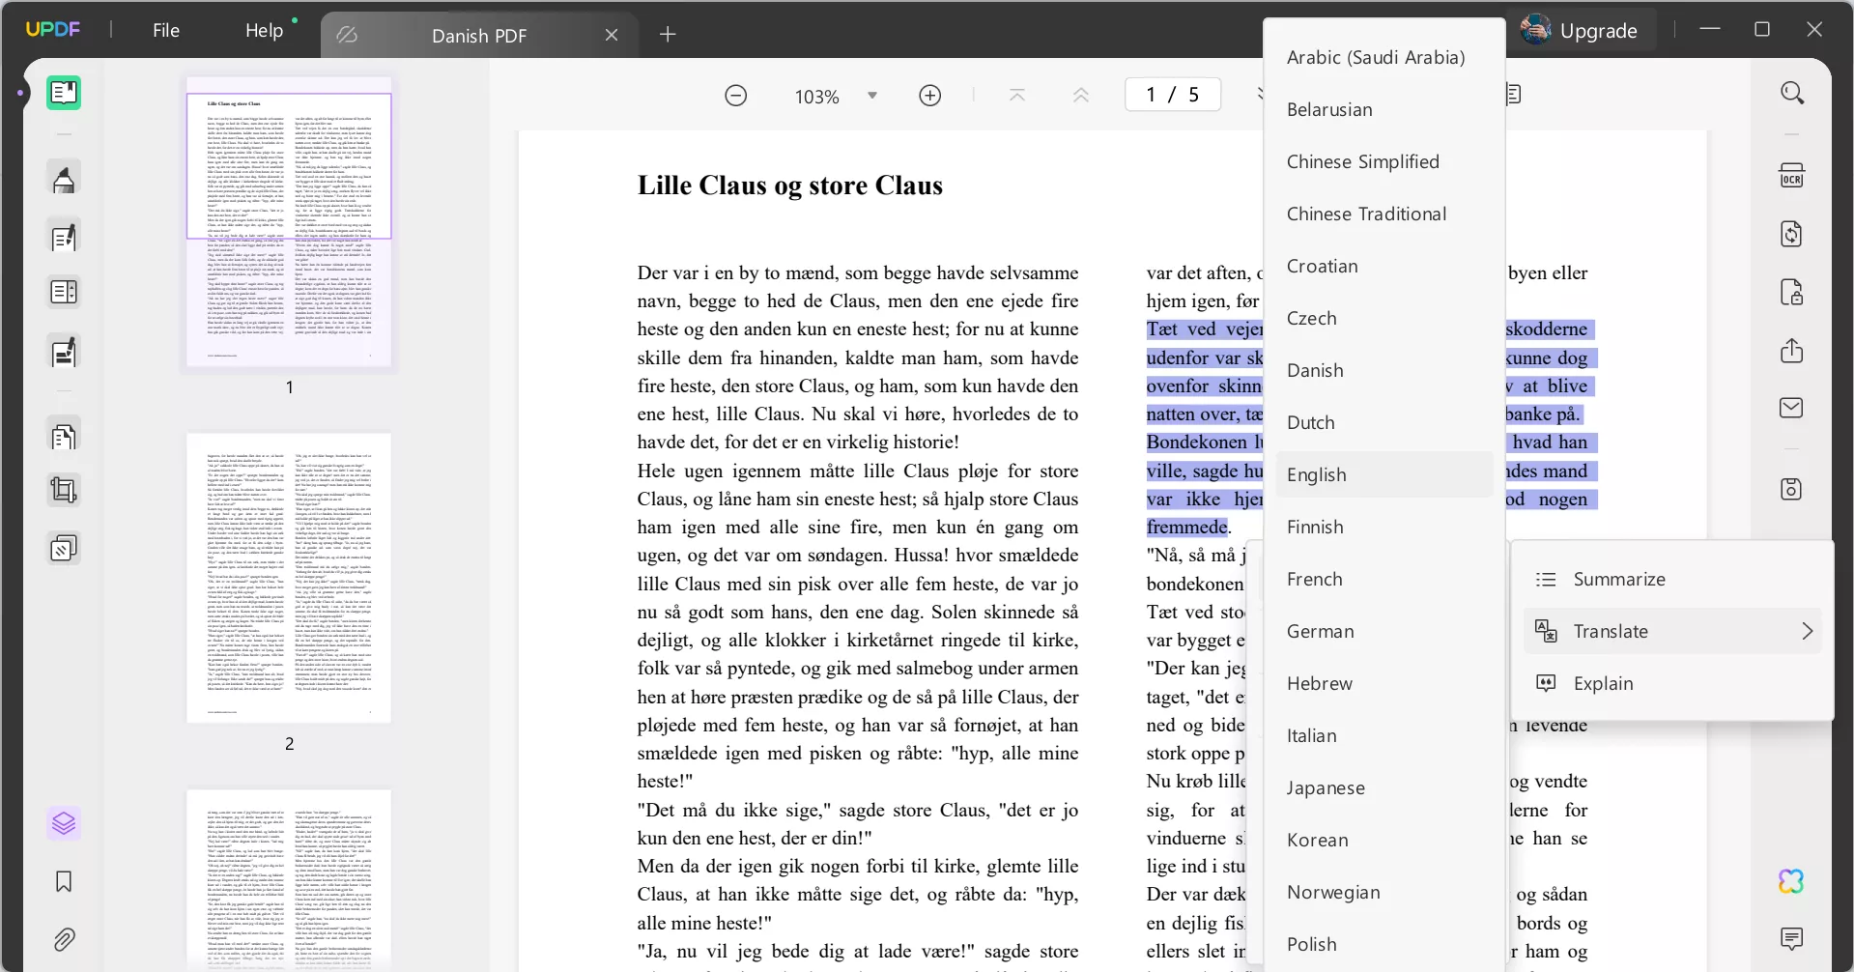Choose English from language list
The width and height of the screenshot is (1854, 972).
click(x=1316, y=474)
